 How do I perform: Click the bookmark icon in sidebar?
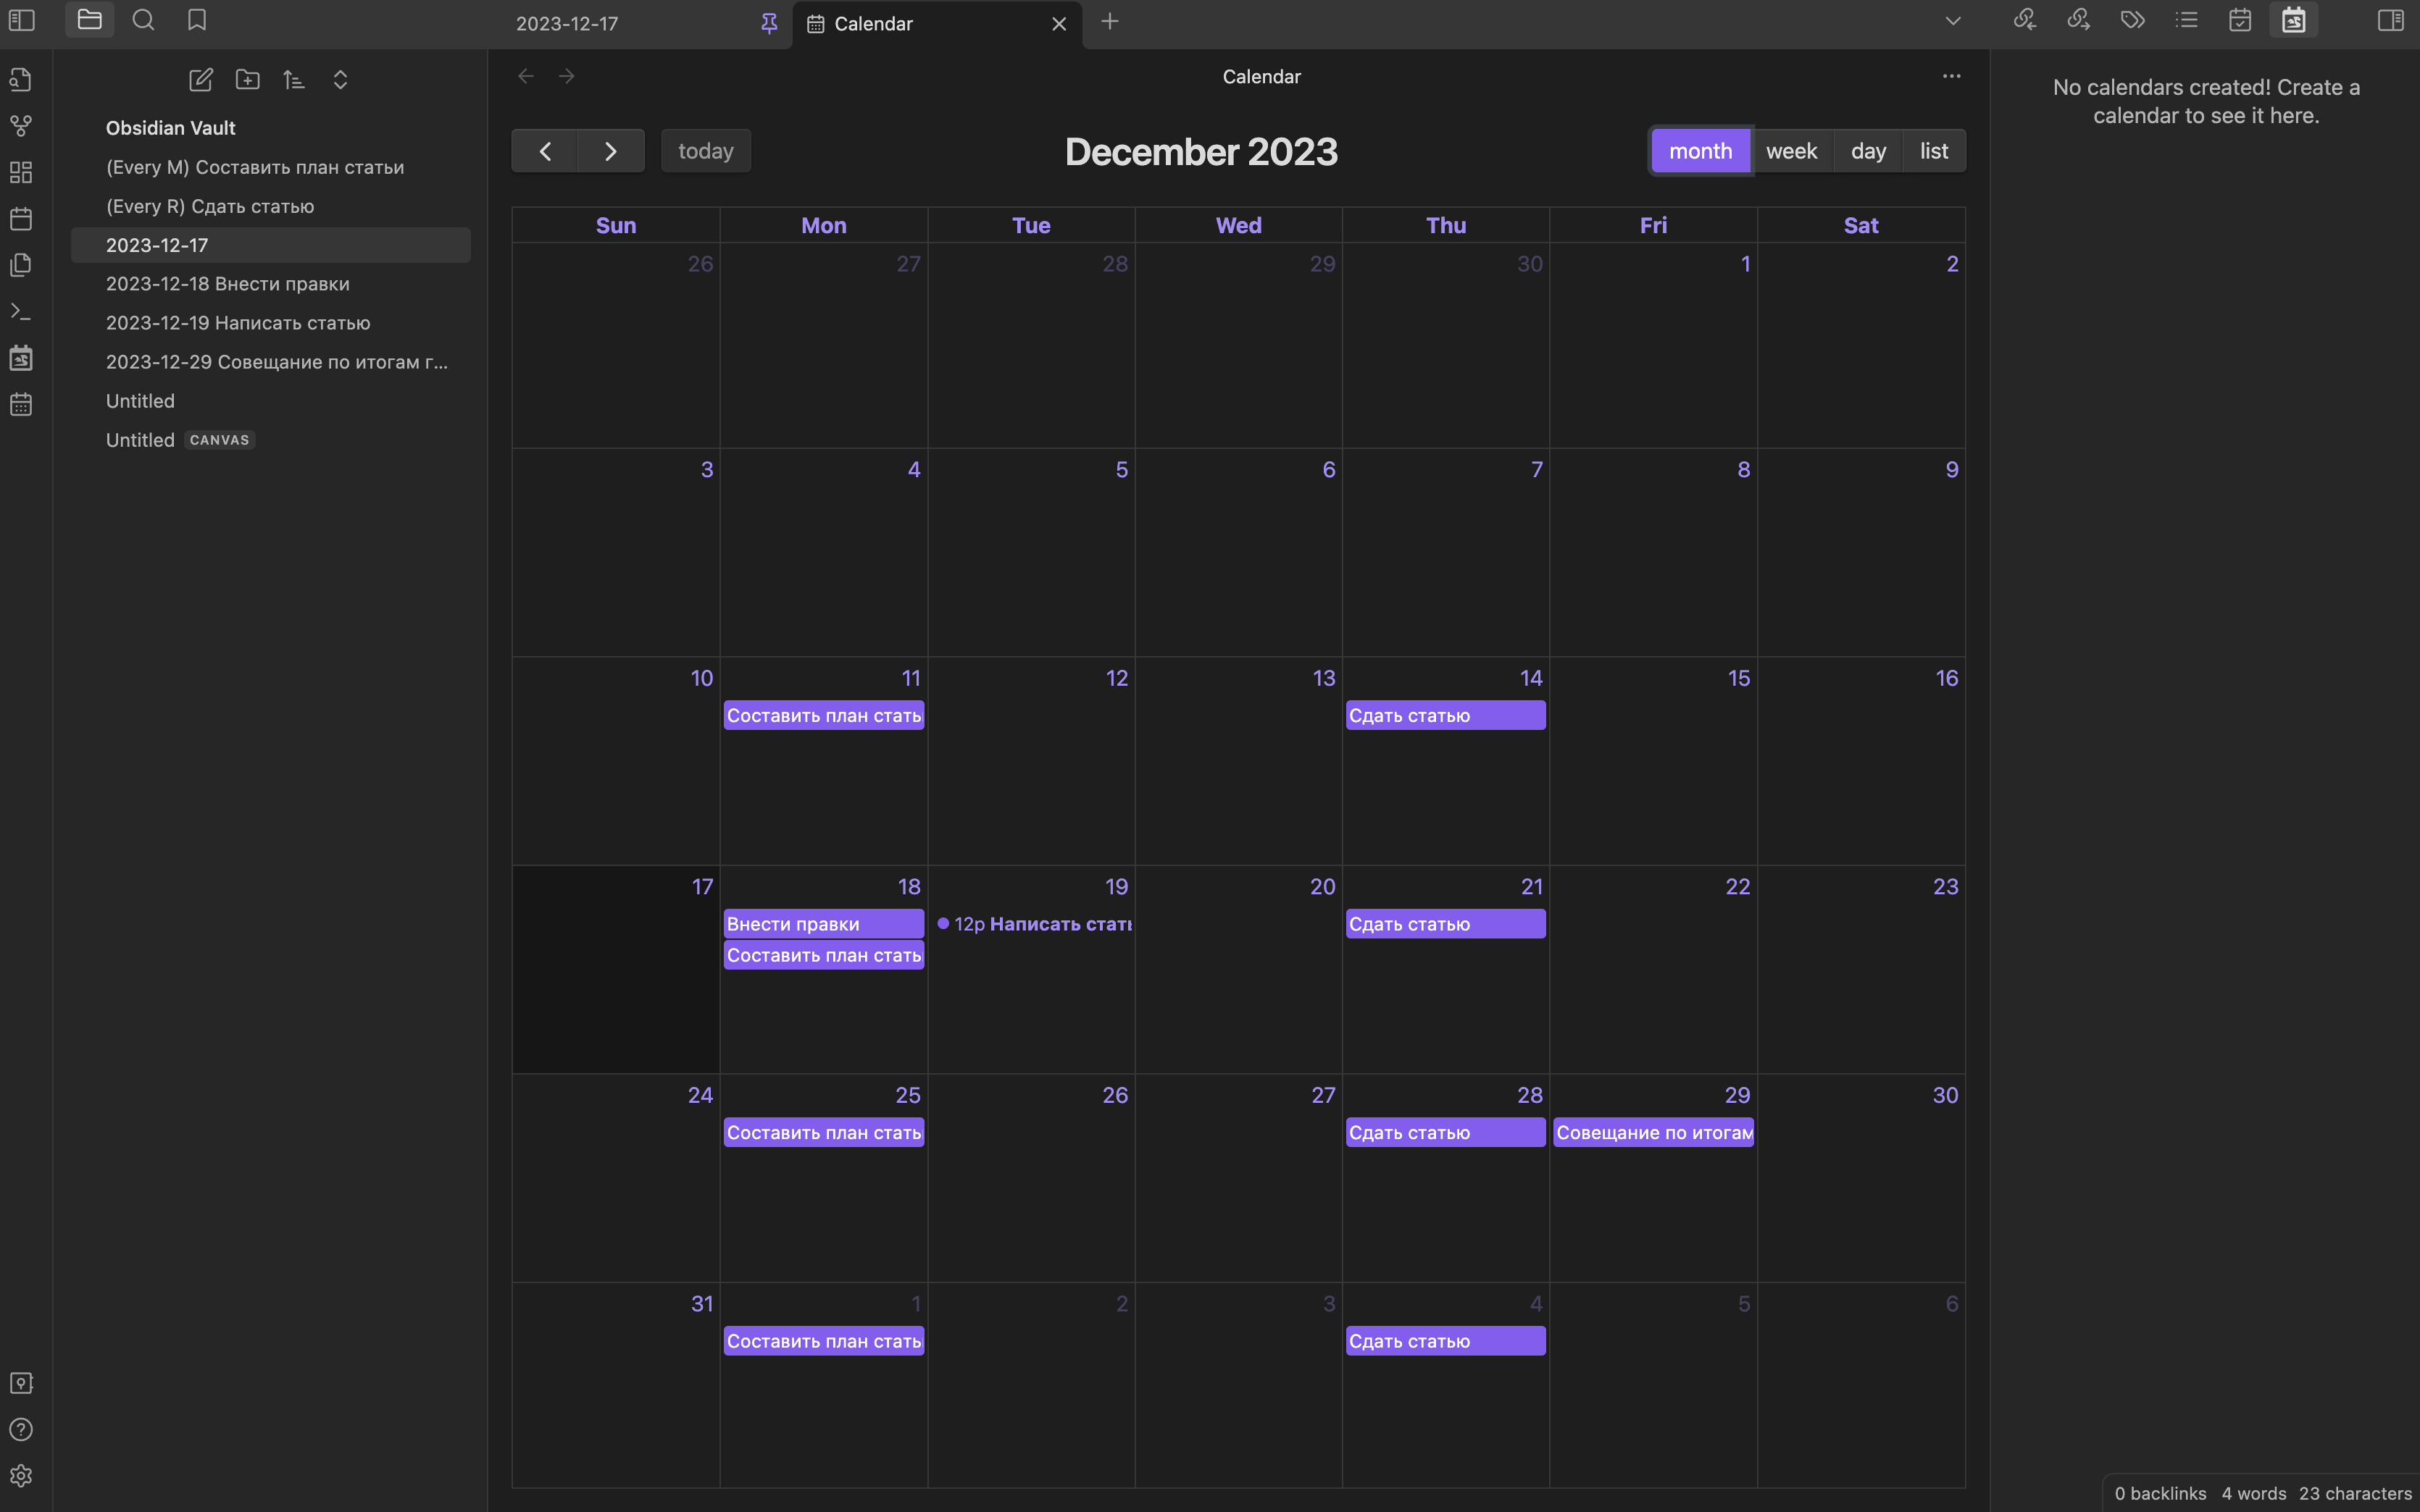195,19
